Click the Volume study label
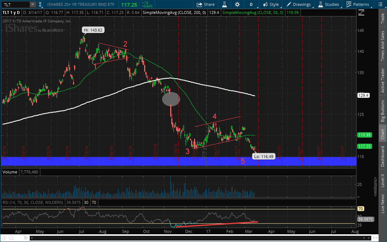Screen dimensions: 387x242 click(x=10, y=172)
